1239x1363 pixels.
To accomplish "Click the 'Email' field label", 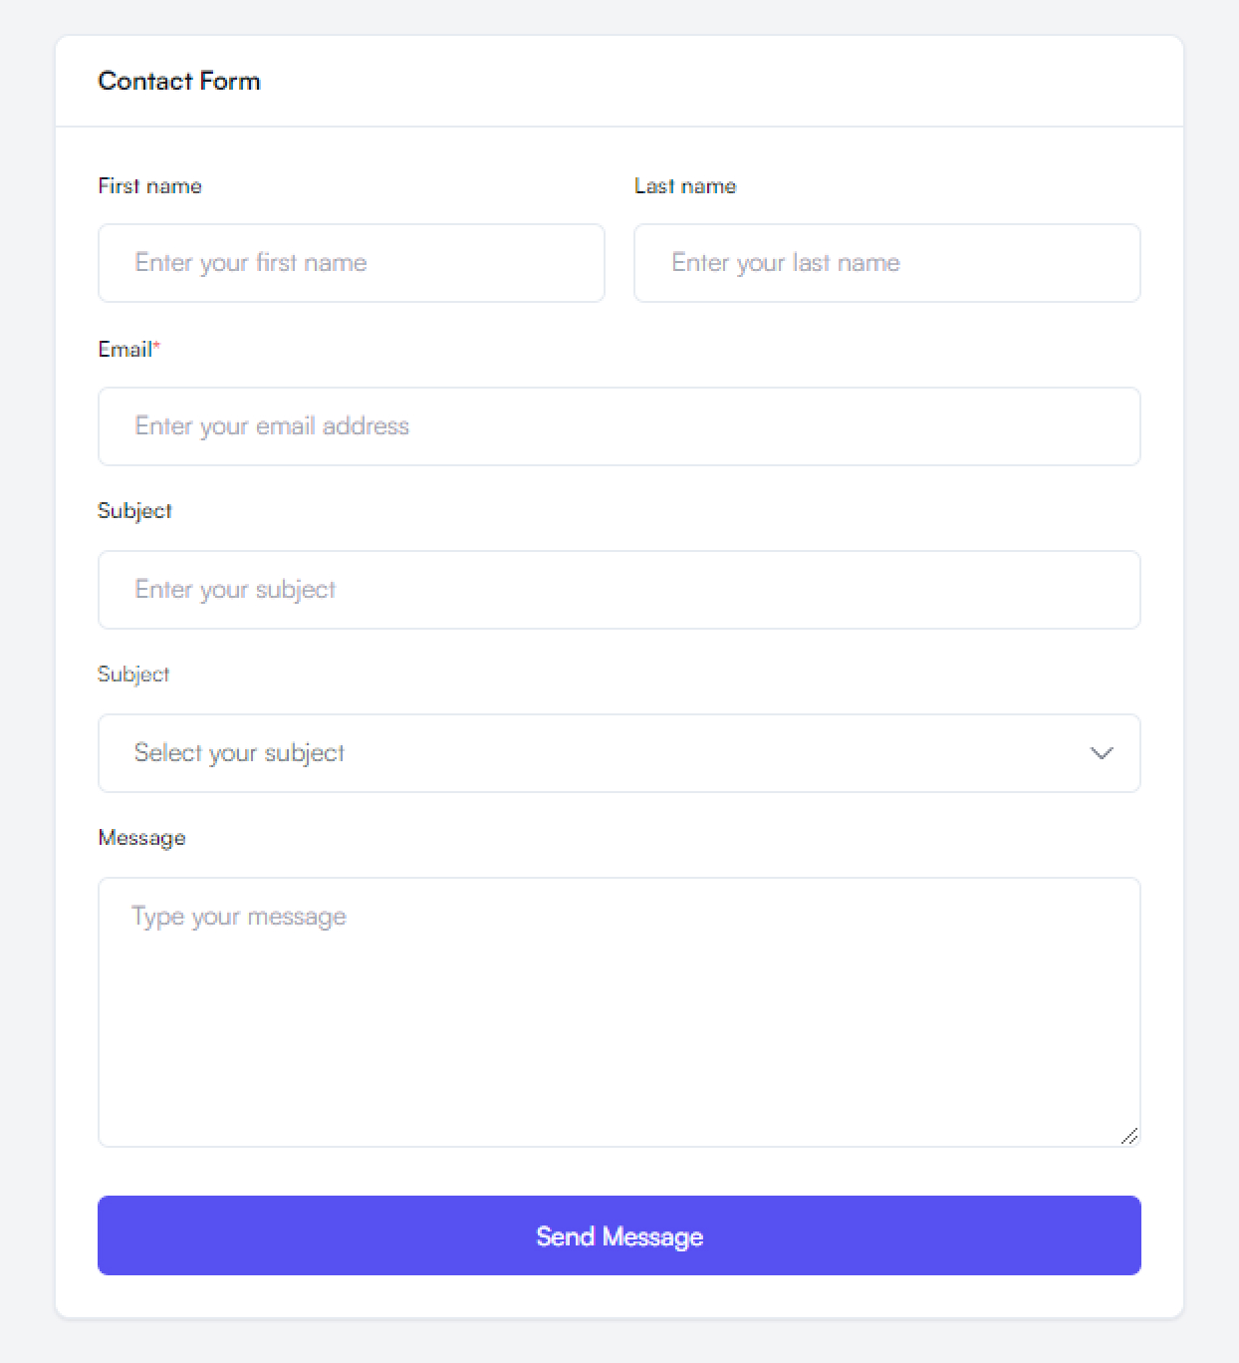I will point(124,350).
